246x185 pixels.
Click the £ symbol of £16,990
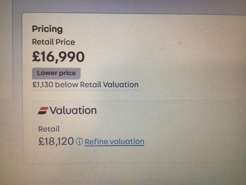(36, 57)
